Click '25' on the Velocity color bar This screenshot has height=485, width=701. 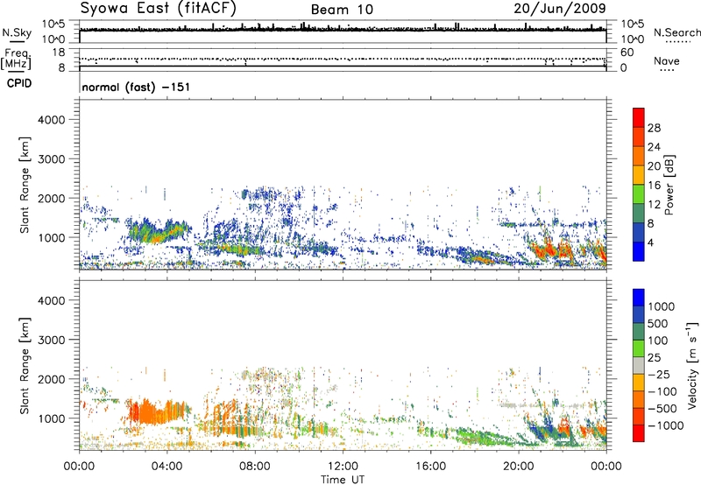(654, 357)
